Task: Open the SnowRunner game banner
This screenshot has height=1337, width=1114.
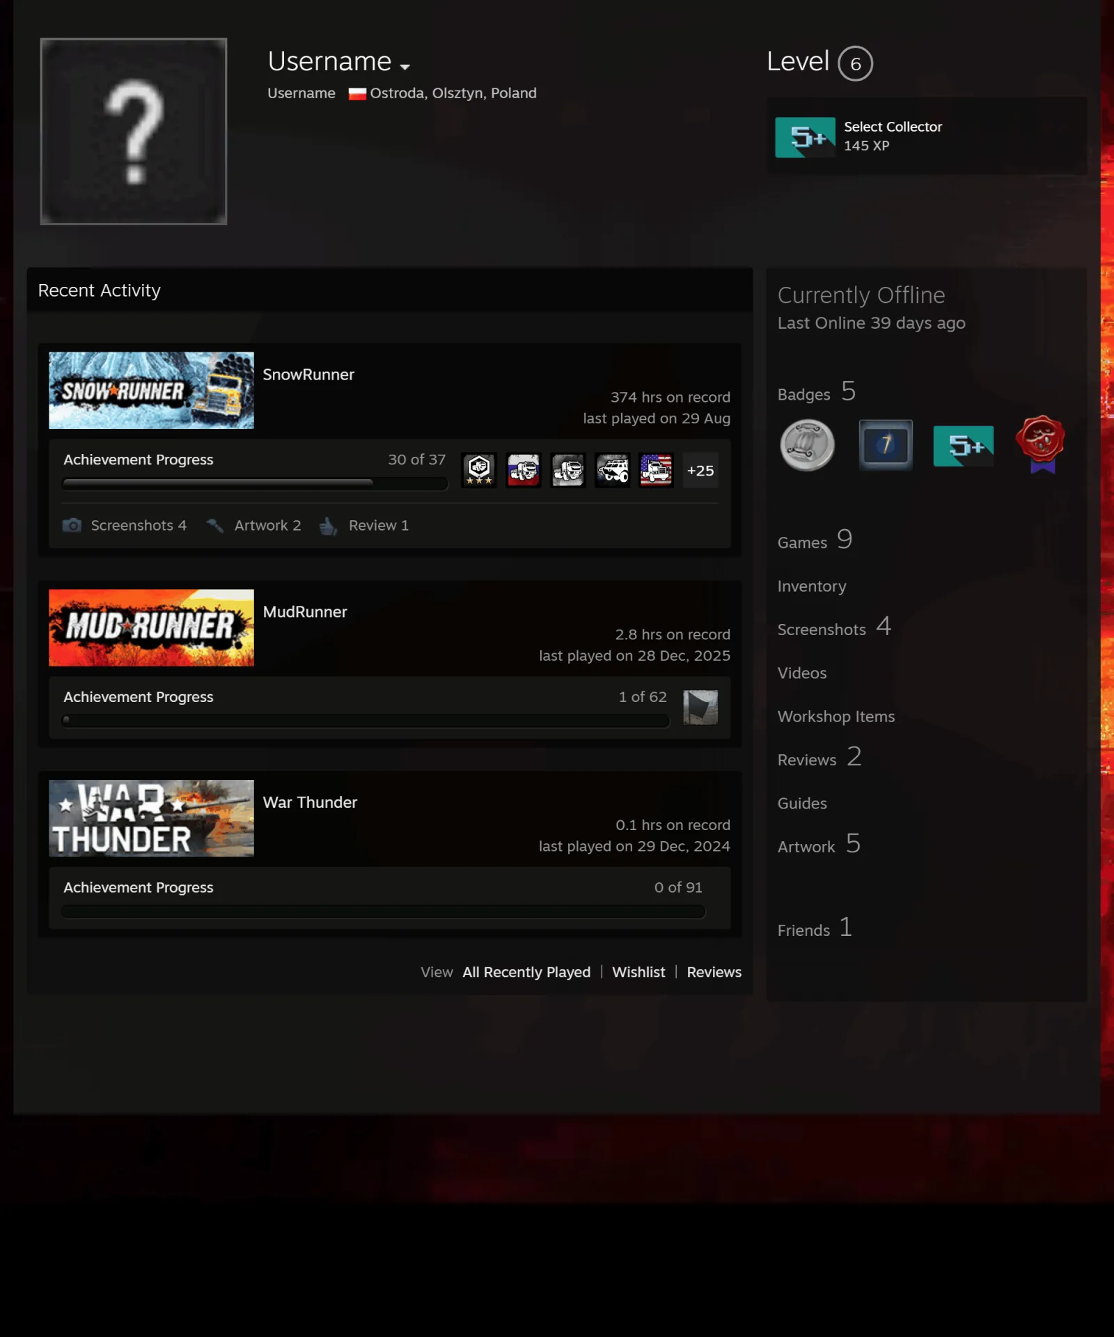Action: point(151,391)
